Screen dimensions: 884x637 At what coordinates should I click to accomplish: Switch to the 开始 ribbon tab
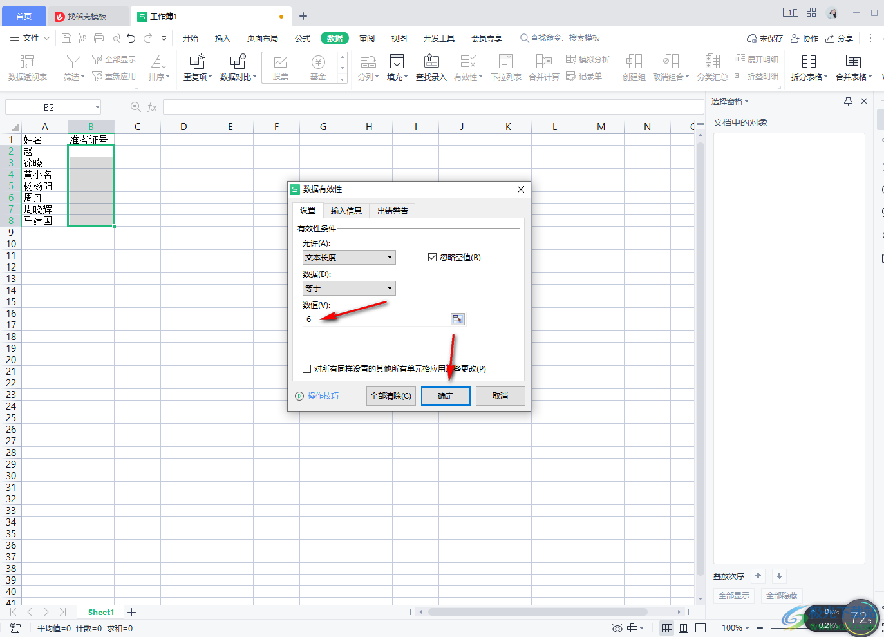click(x=191, y=38)
